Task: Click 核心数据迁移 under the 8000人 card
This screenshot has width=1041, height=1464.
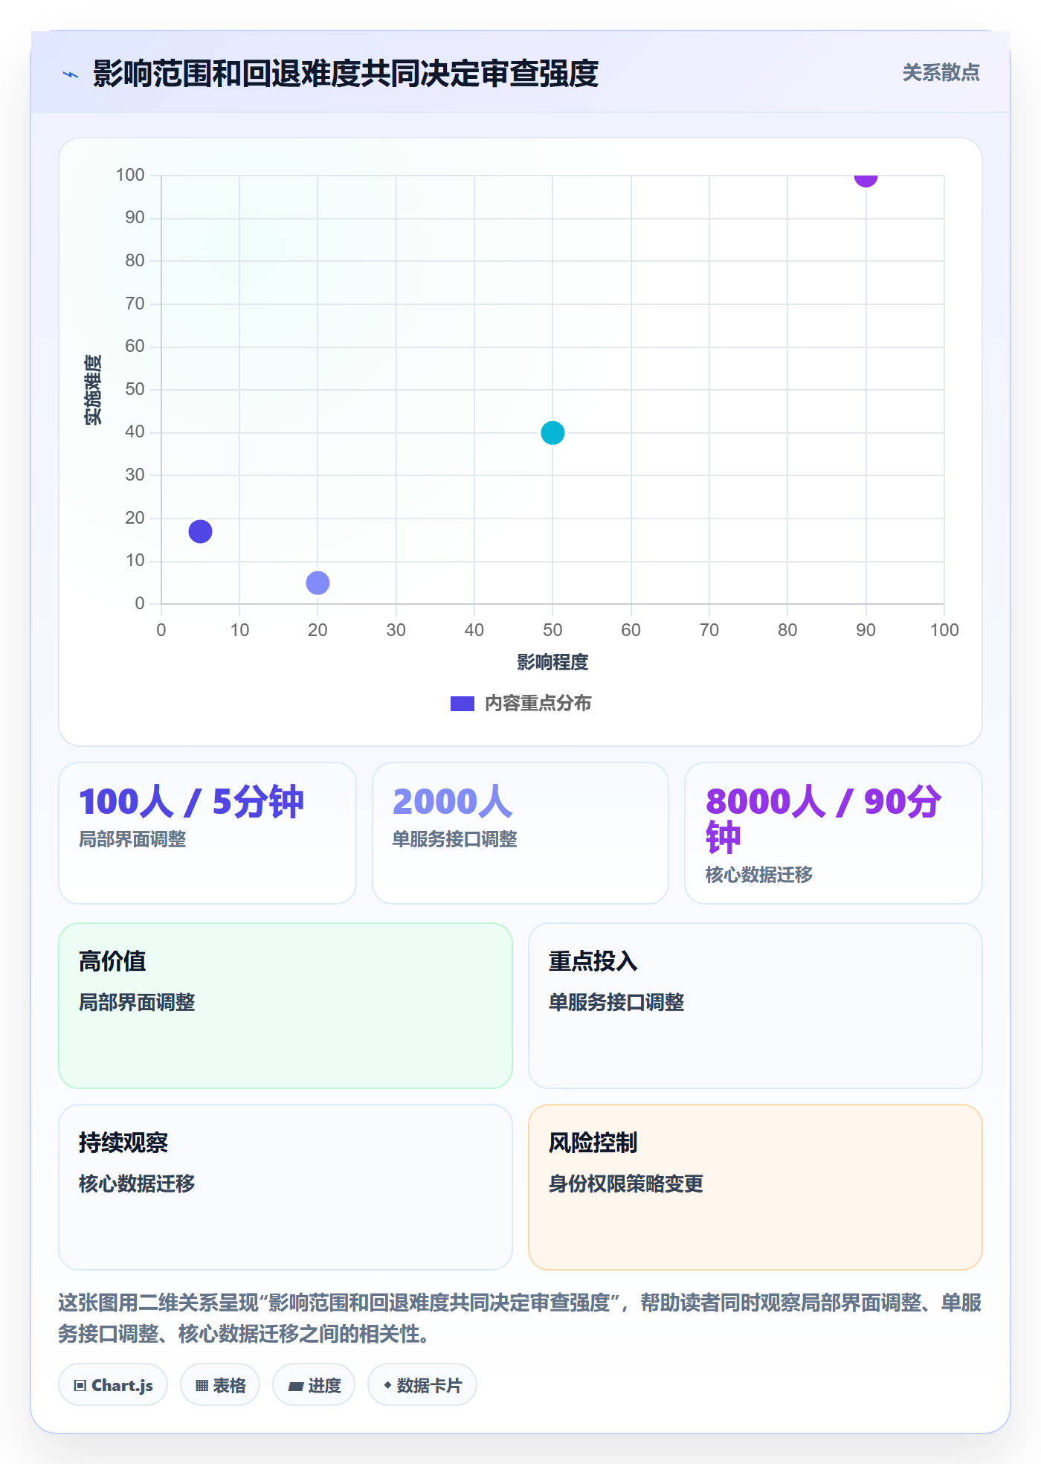Action: (x=759, y=875)
